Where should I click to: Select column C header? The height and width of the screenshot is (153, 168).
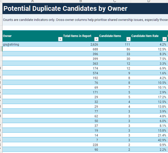(115, 1)
